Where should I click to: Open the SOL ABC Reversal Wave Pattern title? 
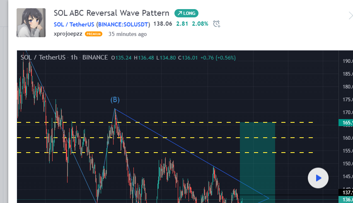(111, 13)
